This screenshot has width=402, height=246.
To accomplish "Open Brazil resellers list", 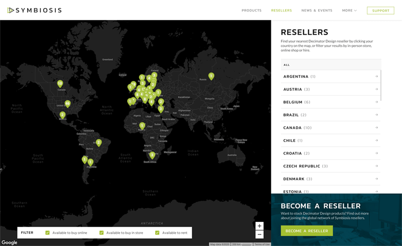I will click(331, 115).
